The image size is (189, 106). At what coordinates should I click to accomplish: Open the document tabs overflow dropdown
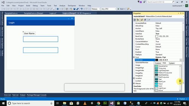pyautogui.click(x=131, y=13)
